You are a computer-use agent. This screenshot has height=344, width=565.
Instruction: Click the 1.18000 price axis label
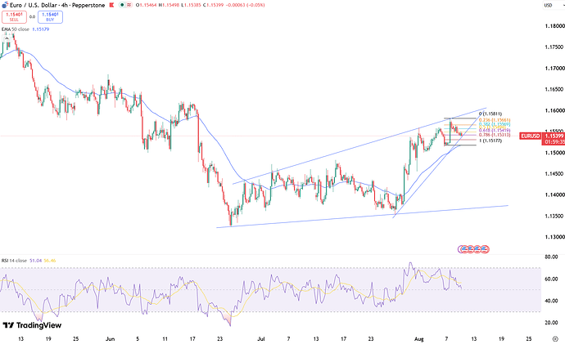coord(554,26)
